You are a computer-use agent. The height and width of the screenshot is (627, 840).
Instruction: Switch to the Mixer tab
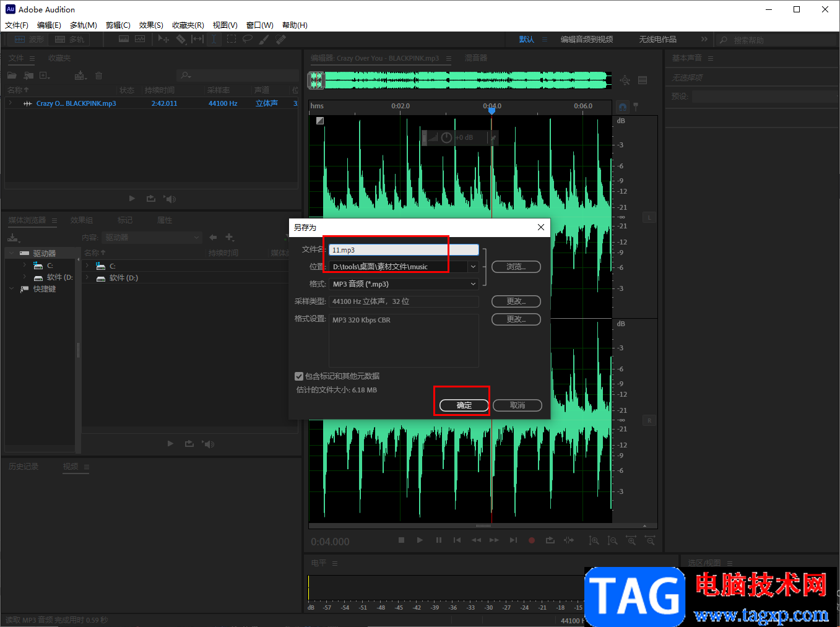pos(476,58)
